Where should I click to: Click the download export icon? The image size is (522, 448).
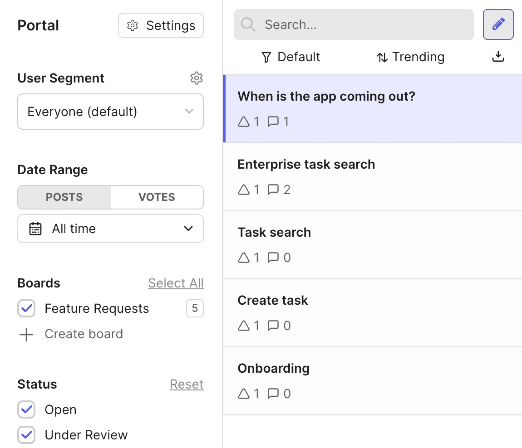498,57
